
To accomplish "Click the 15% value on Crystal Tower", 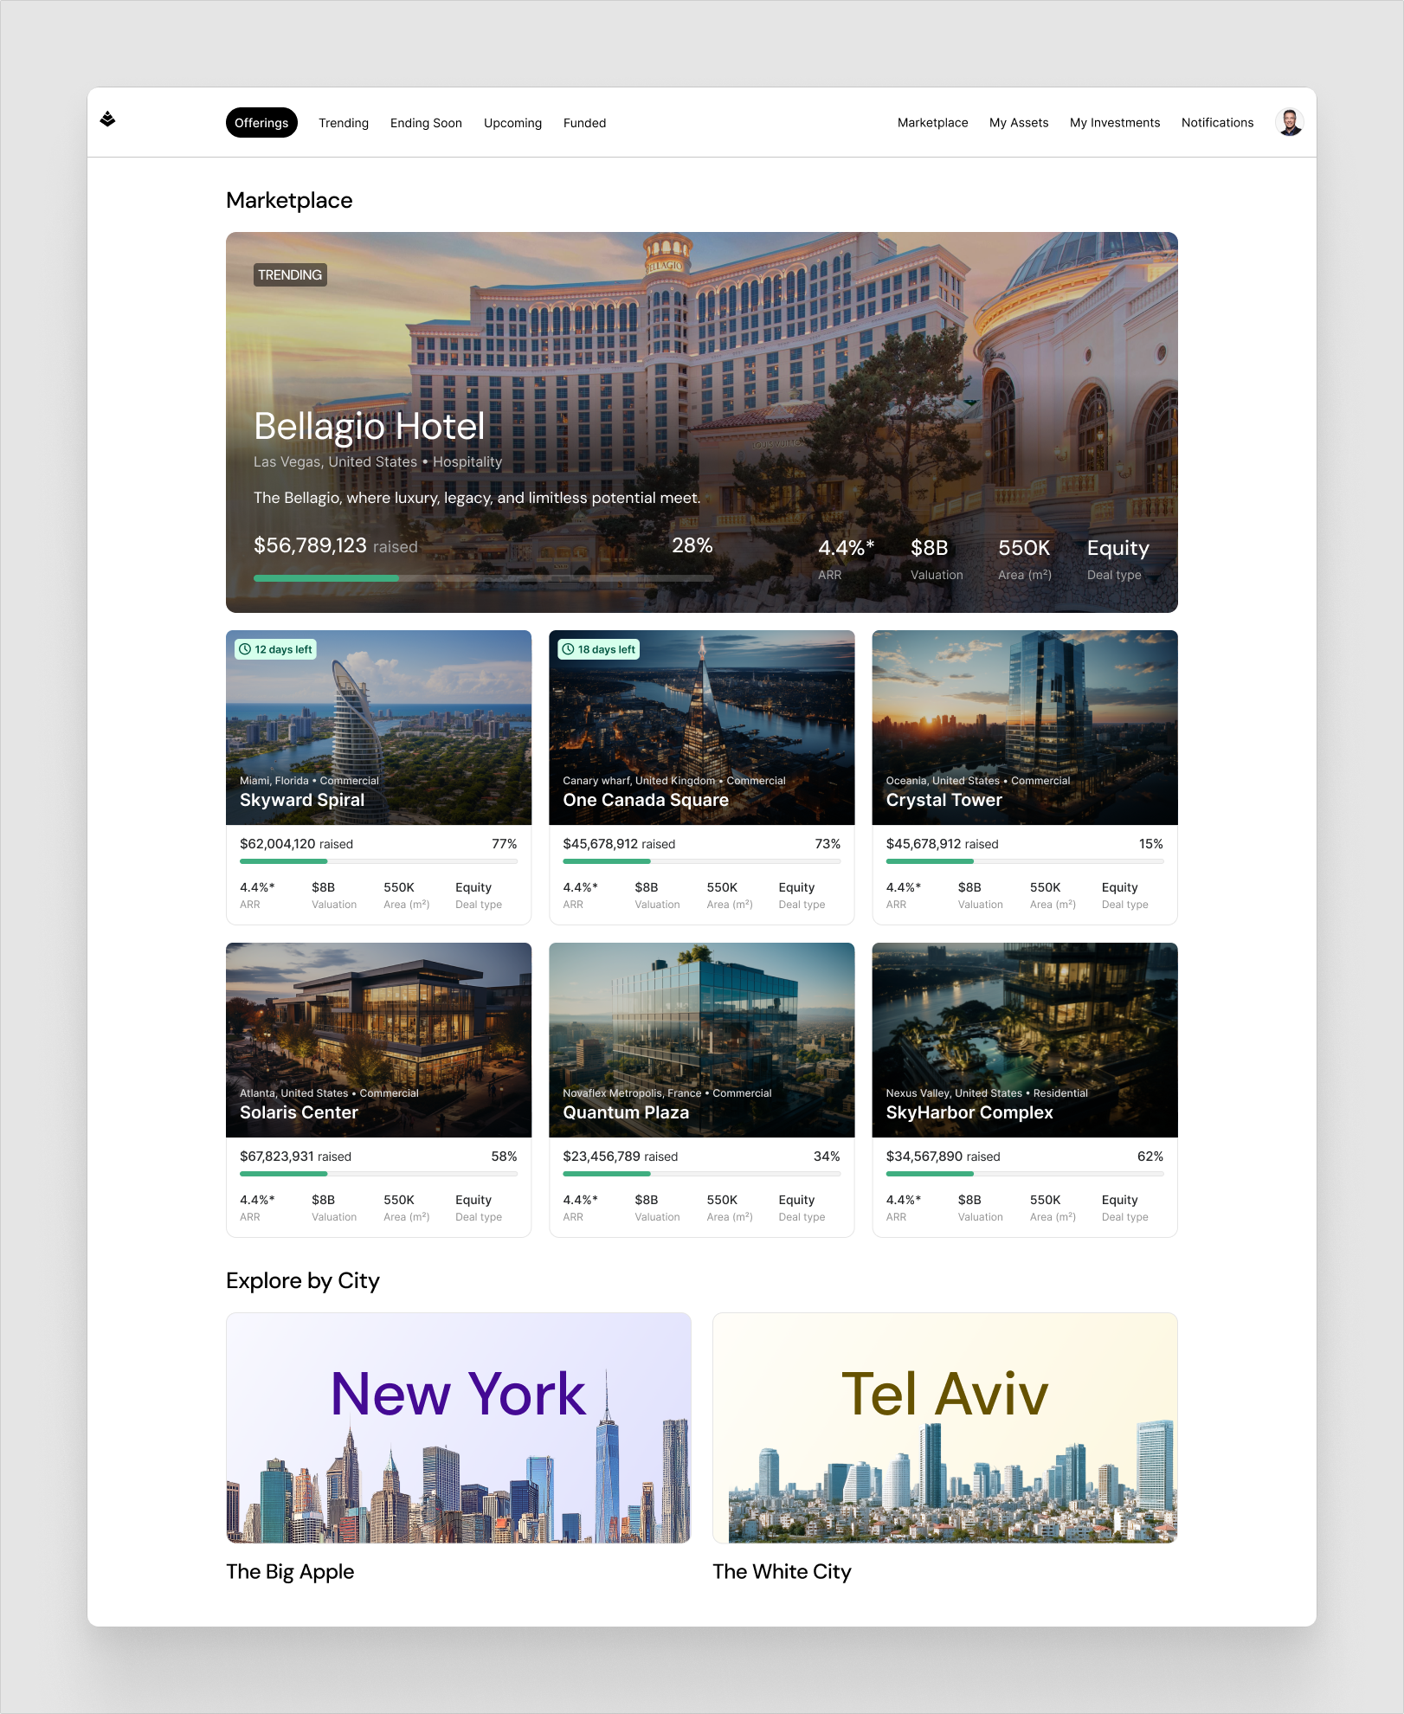I will click(1151, 844).
